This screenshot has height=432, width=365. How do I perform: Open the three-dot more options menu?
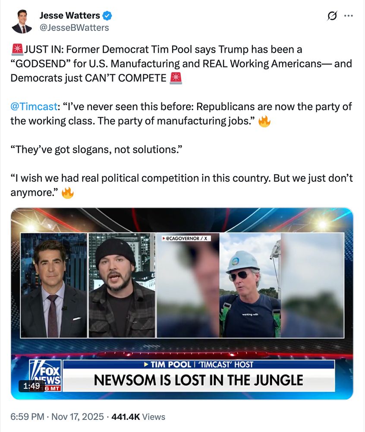(x=349, y=16)
